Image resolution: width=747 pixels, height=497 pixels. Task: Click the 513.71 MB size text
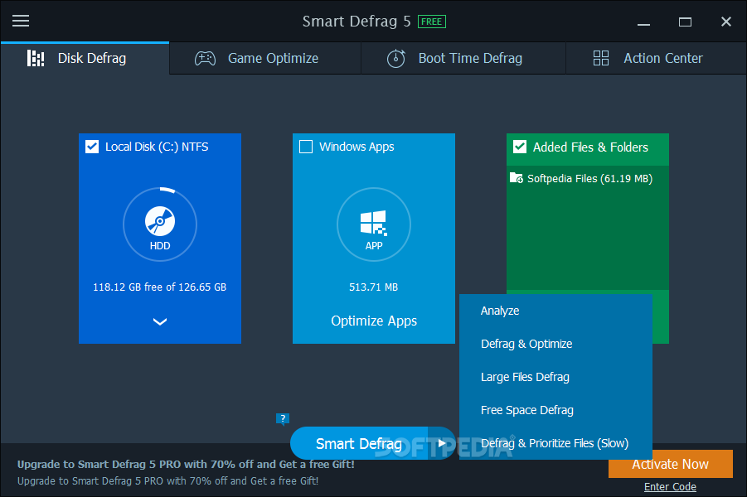click(373, 287)
